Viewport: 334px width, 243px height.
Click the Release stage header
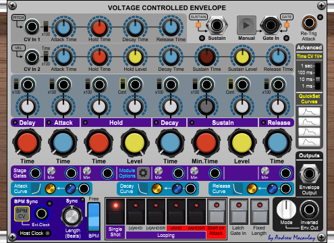tap(277, 123)
